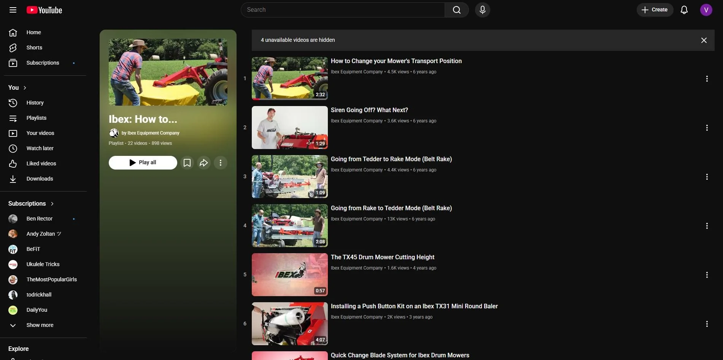Open the Ibex Equipment Company channel avatar
The image size is (723, 360).
click(x=114, y=133)
